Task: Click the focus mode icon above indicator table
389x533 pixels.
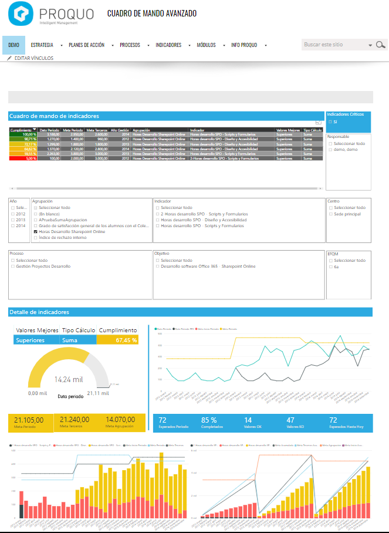Action: point(319,122)
